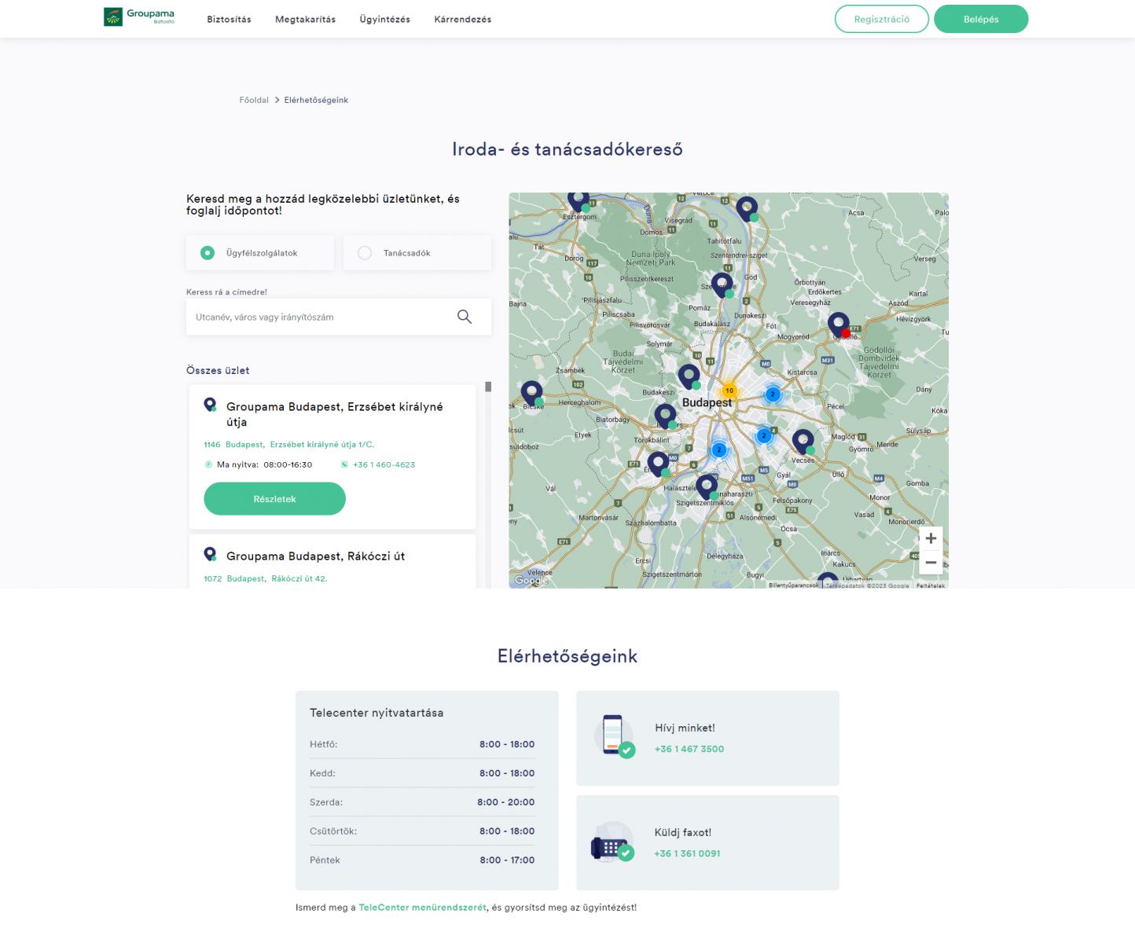Viewport: 1135px width, 943px height.
Task: Click the Részletek button
Action: click(x=274, y=498)
